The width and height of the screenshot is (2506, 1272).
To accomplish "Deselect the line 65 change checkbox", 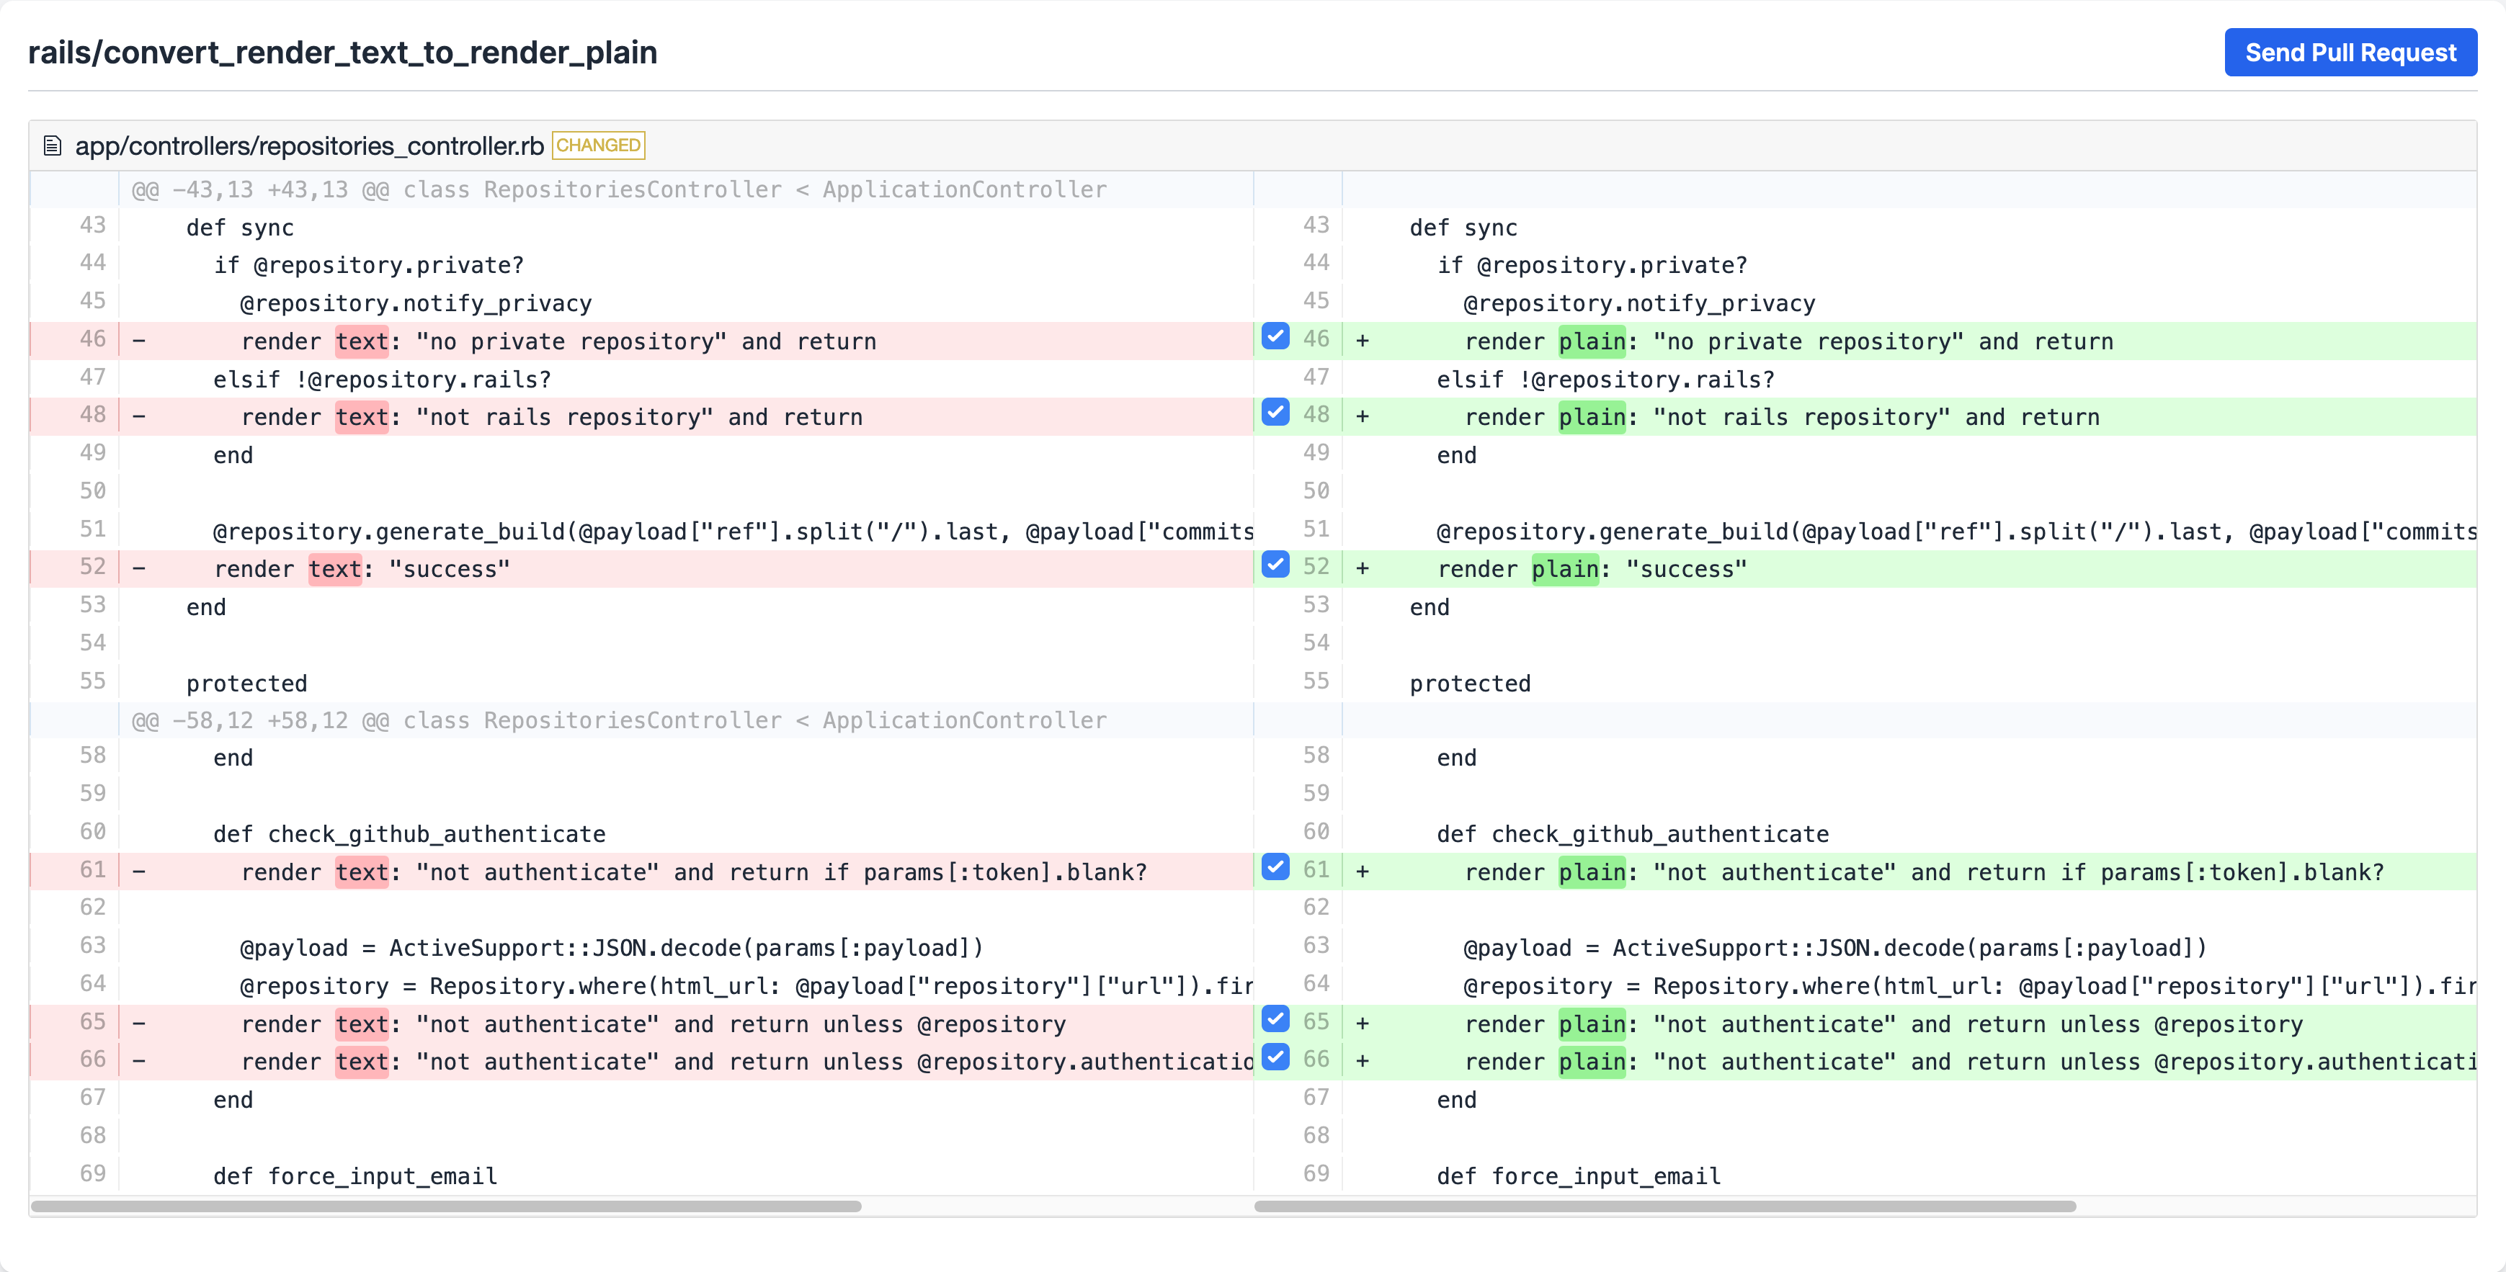I will click(1275, 1019).
